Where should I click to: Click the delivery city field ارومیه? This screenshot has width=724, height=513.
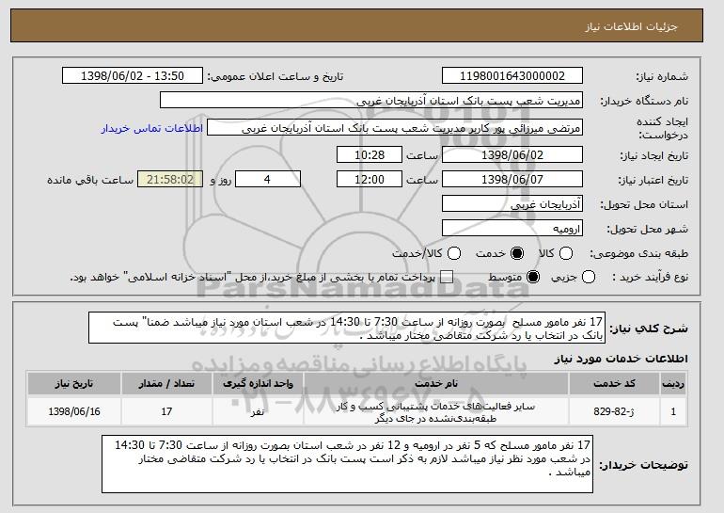click(512, 229)
